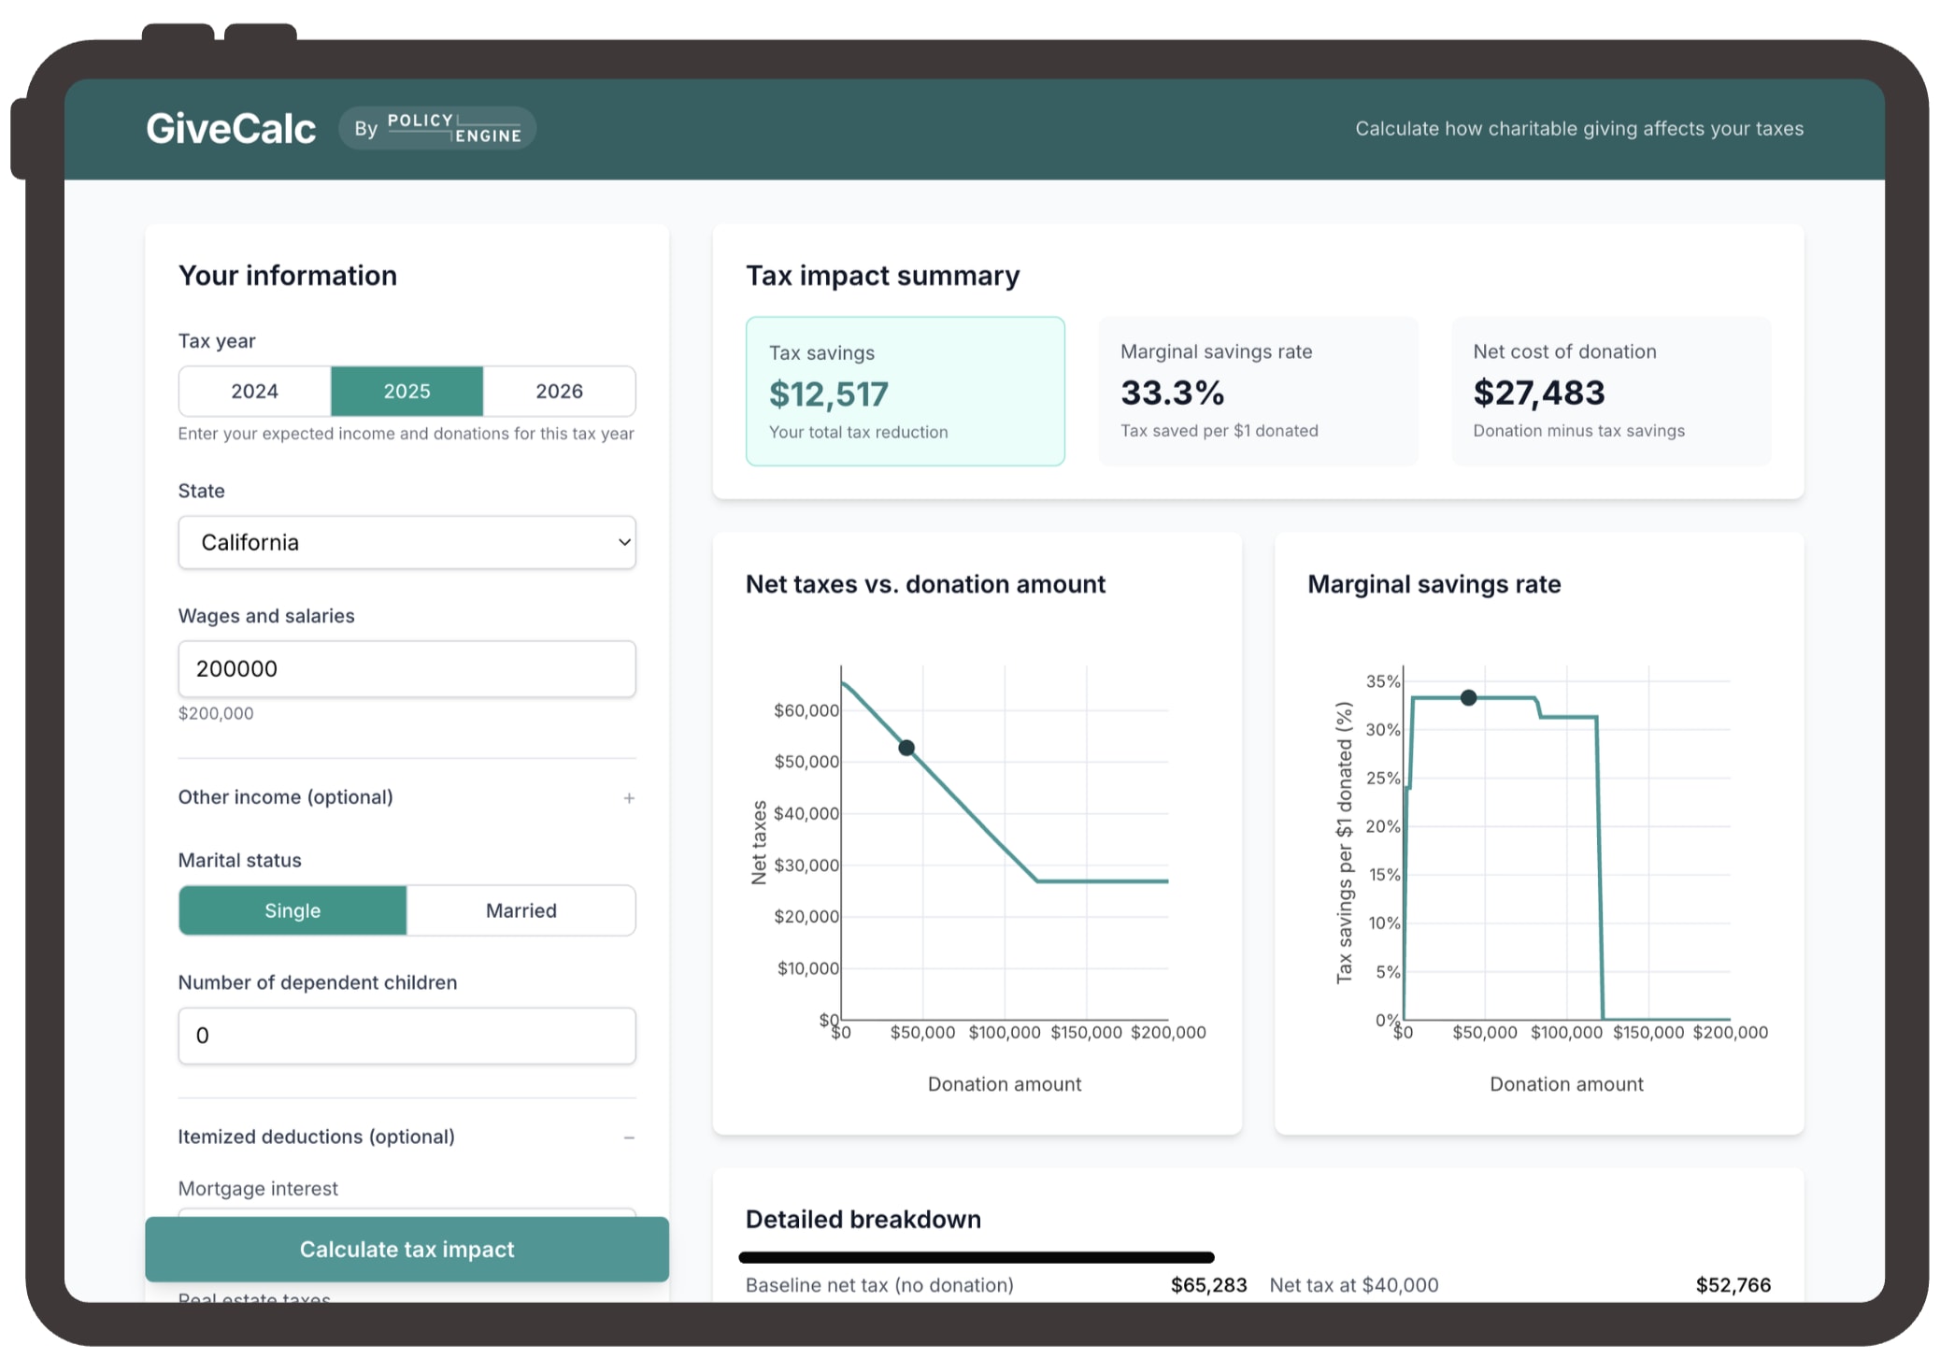Image resolution: width=1940 pixels, height=1359 pixels.
Task: Click the Wages and salaries input field
Action: point(407,669)
